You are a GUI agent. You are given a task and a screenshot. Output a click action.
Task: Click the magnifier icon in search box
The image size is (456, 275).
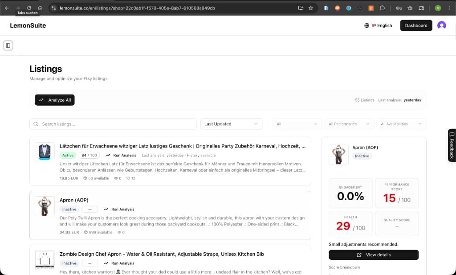36,124
